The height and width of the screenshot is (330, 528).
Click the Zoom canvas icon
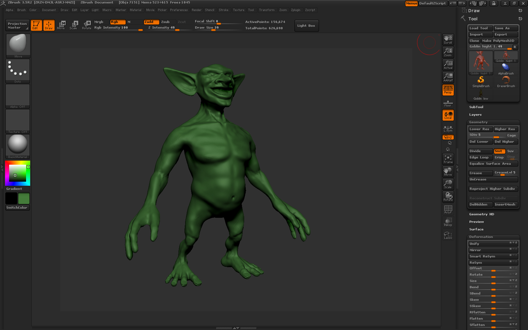448,52
